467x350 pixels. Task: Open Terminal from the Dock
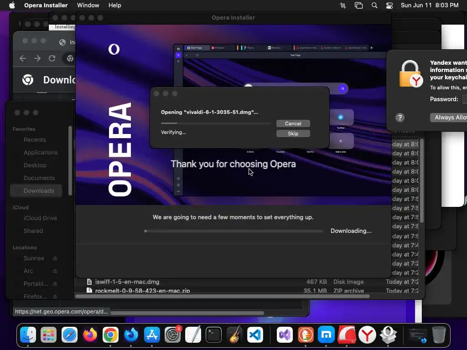214,335
